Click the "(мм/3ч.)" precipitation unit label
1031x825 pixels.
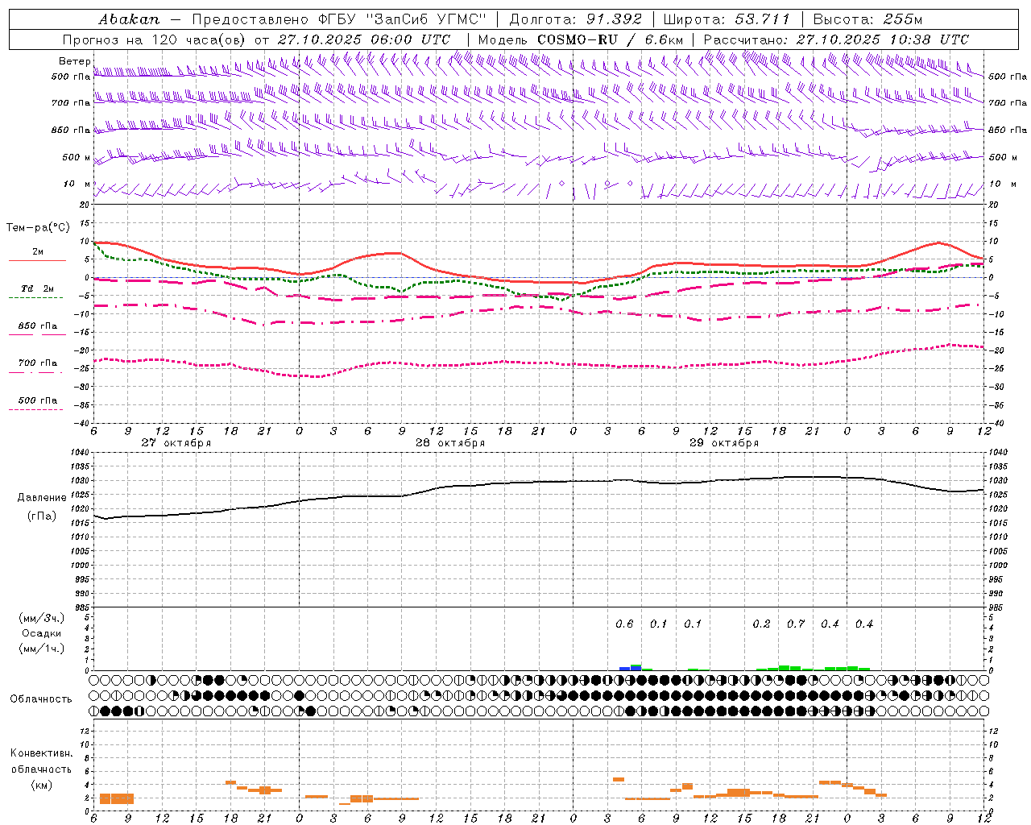click(x=42, y=618)
